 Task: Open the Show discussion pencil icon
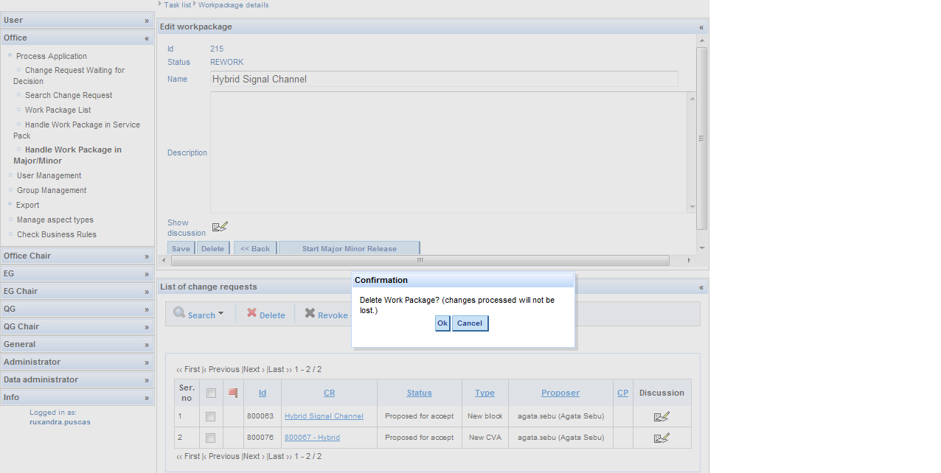220,227
